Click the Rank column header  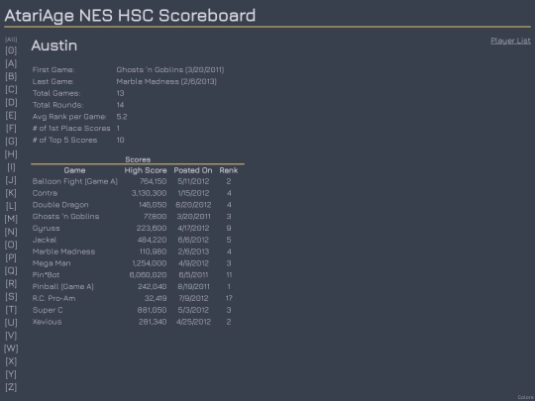point(229,170)
